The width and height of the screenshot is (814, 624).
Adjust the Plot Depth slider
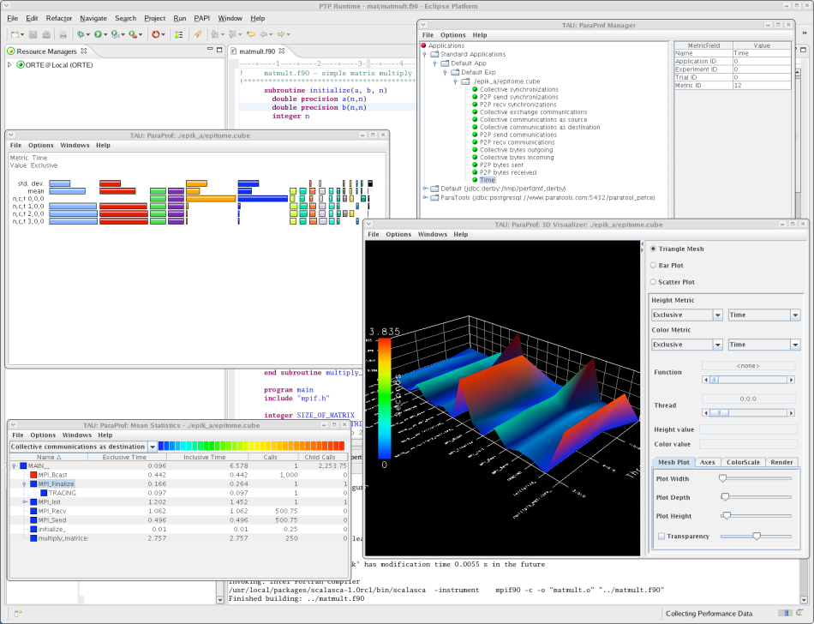pyautogui.click(x=725, y=497)
